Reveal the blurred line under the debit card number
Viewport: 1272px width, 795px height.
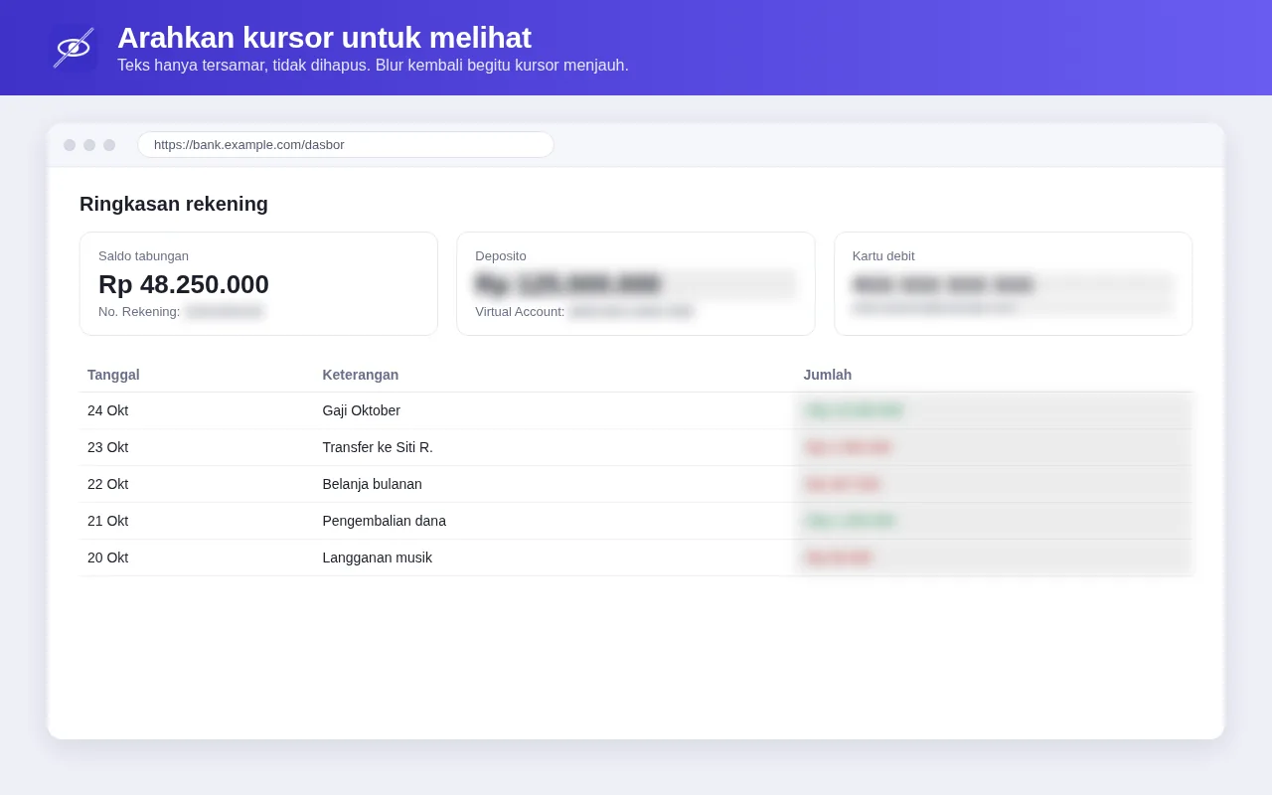pyautogui.click(x=1013, y=308)
